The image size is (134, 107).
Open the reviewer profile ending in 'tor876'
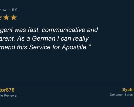pos(7,90)
